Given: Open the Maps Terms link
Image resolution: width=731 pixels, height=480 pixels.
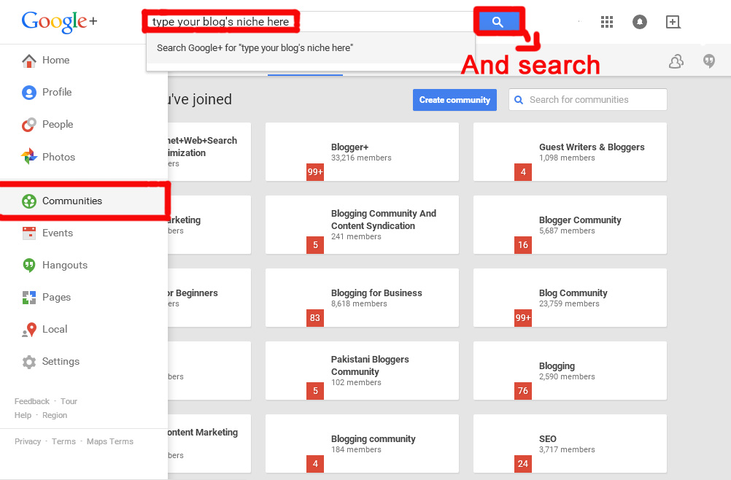Looking at the screenshot, I should pyautogui.click(x=110, y=441).
